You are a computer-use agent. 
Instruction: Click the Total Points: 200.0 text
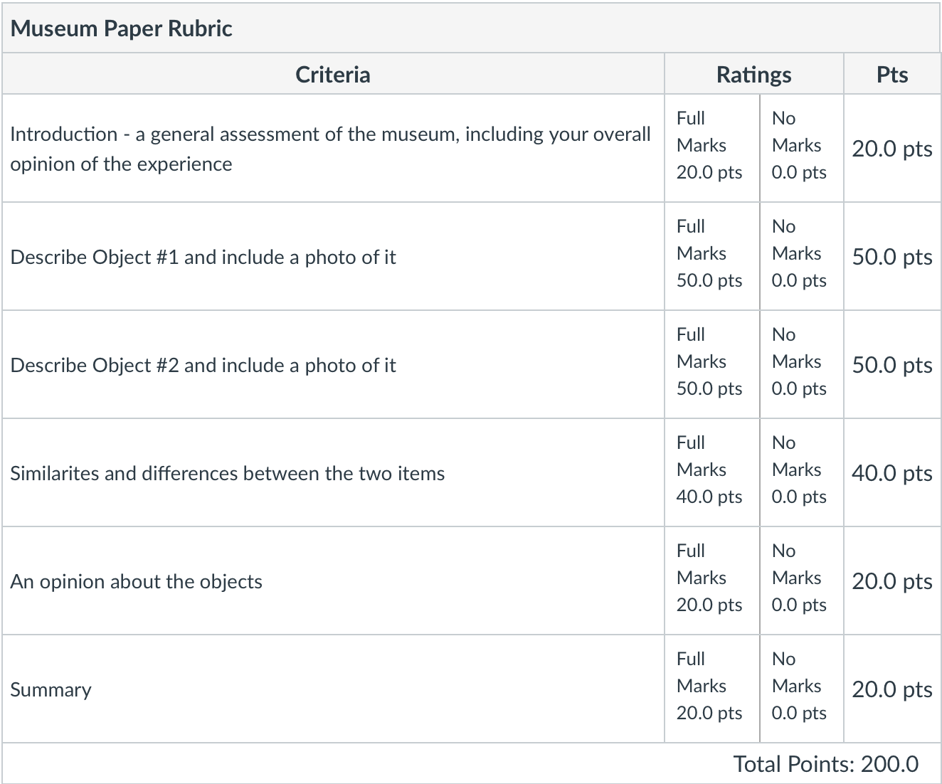coord(825,764)
